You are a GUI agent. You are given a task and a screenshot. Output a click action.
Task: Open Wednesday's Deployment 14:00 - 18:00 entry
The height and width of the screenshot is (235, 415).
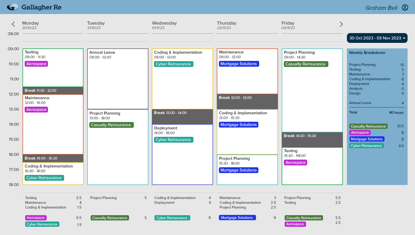click(x=182, y=159)
